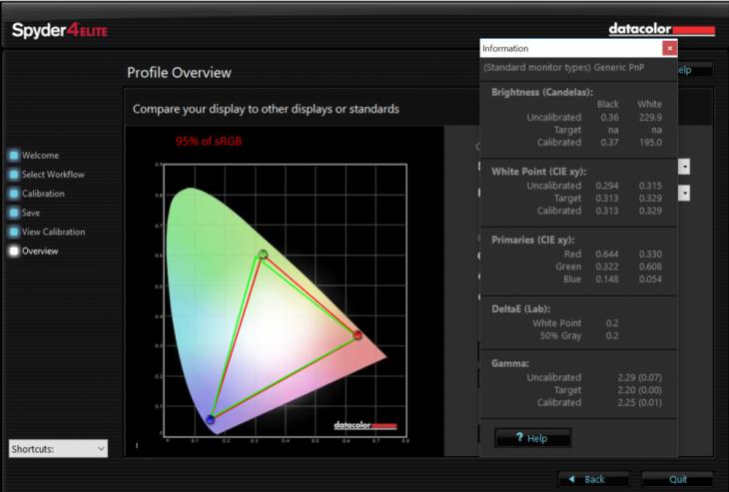This screenshot has height=492, width=729.
Task: Click '(Standard monitor types) Generic PnP' text
Action: click(563, 68)
